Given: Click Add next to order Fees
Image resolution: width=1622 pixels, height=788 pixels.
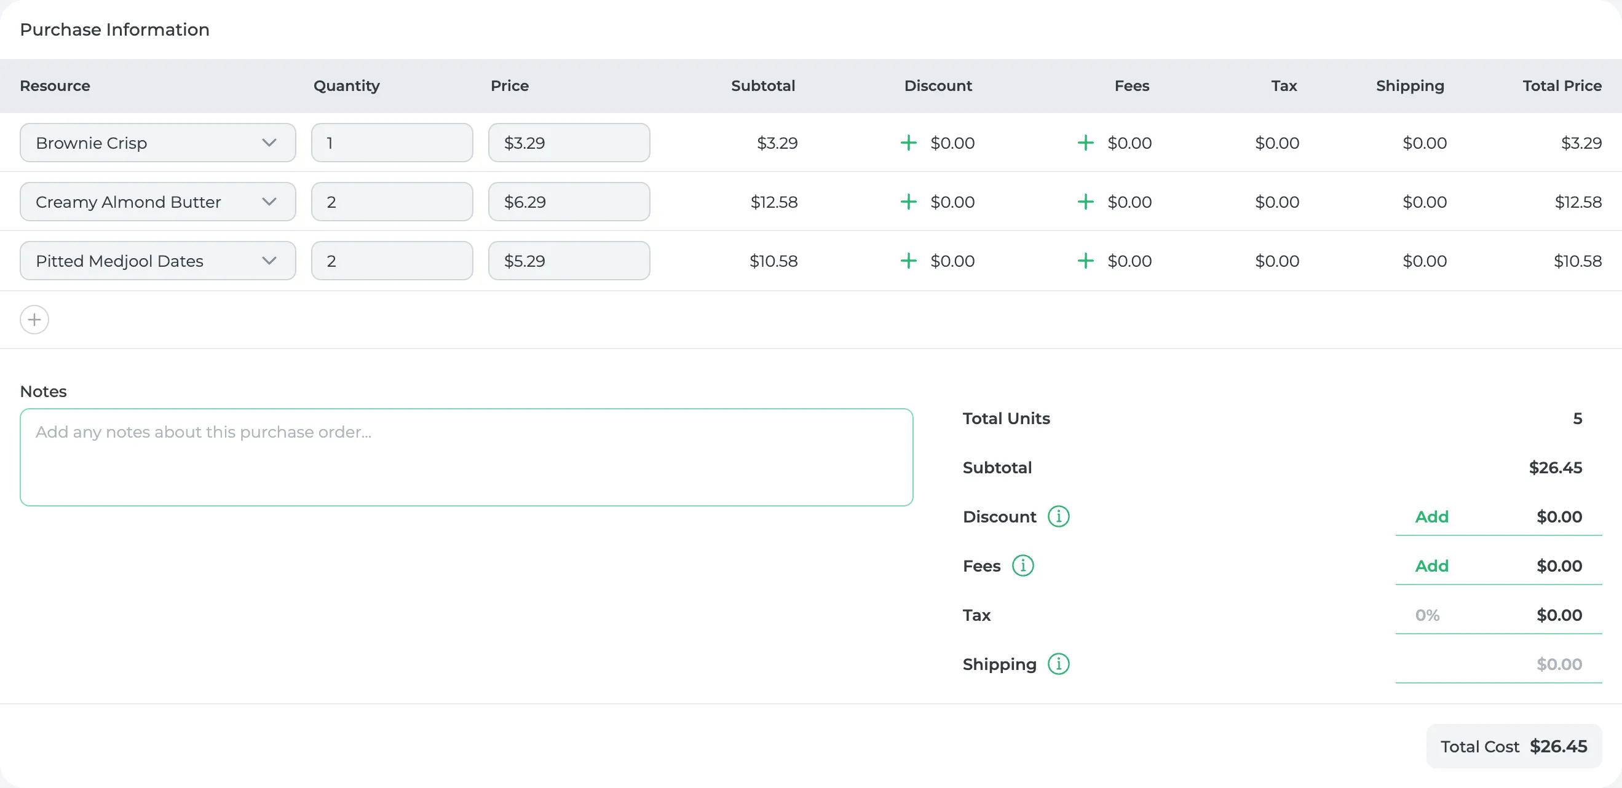Looking at the screenshot, I should click(x=1432, y=566).
